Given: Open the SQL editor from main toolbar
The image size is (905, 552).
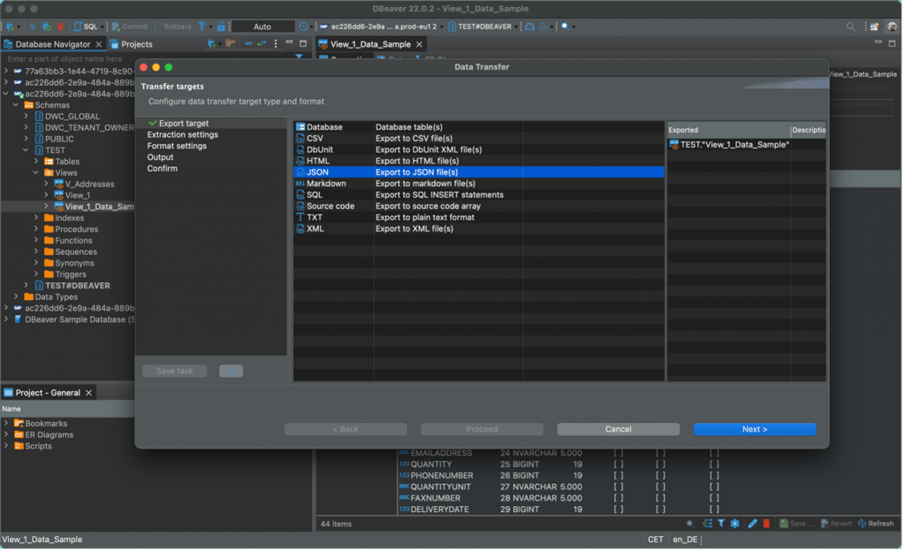Looking at the screenshot, I should click(x=86, y=27).
